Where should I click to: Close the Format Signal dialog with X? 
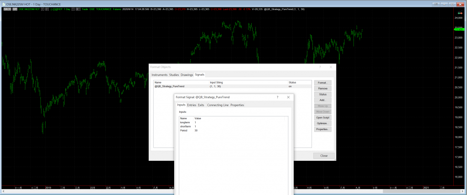(288, 97)
